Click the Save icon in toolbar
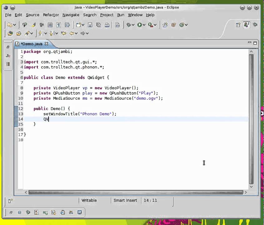264x225 pixels. [90, 25]
